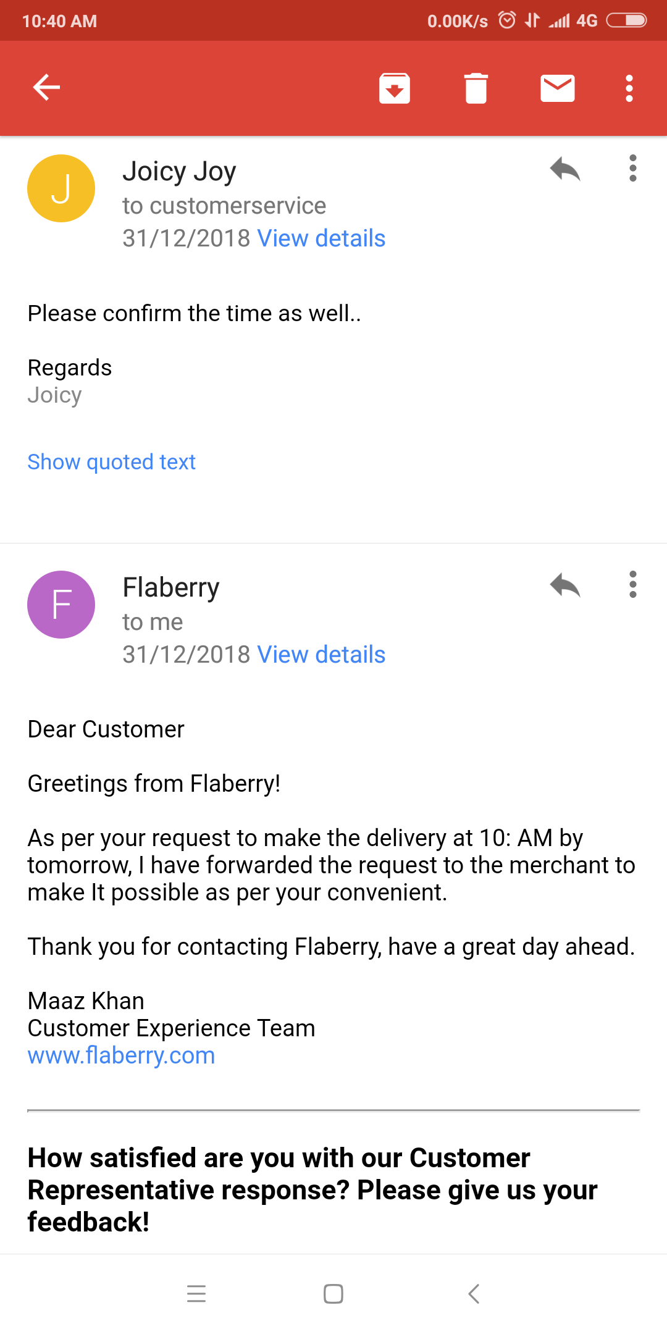Reply to Flaberry's message
The width and height of the screenshot is (667, 1334).
point(565,585)
